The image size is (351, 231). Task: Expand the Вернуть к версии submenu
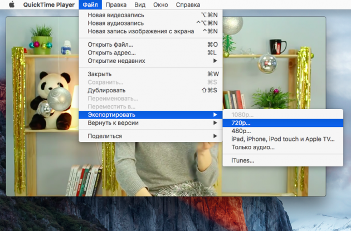click(x=150, y=123)
